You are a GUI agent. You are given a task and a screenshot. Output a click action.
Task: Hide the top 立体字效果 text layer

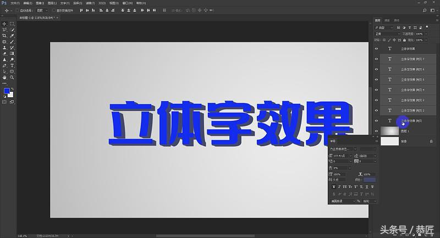click(x=376, y=49)
